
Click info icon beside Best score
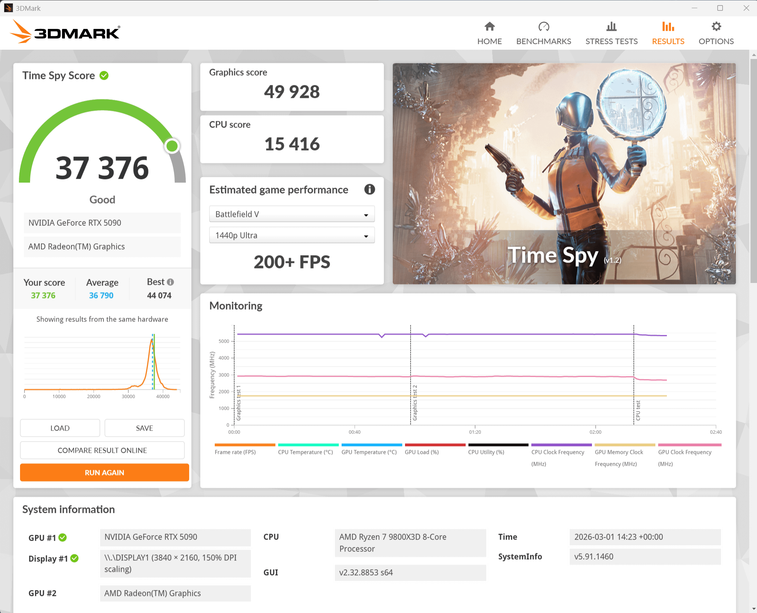pyautogui.click(x=171, y=282)
